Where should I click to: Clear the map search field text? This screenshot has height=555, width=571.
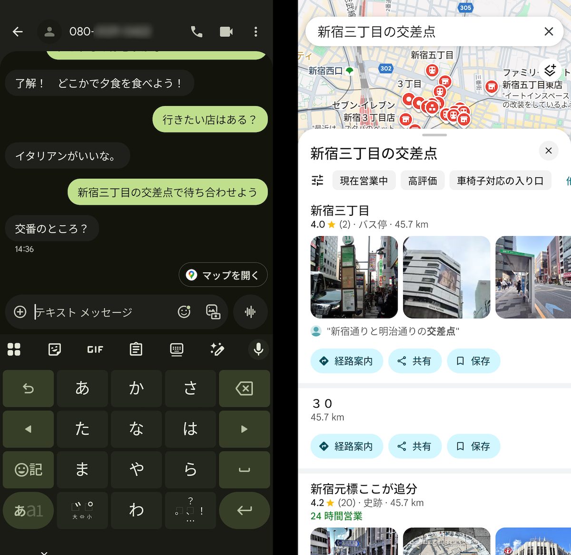(549, 31)
